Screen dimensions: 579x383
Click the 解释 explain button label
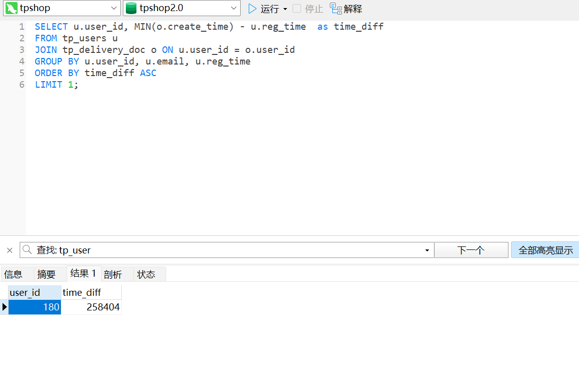353,9
